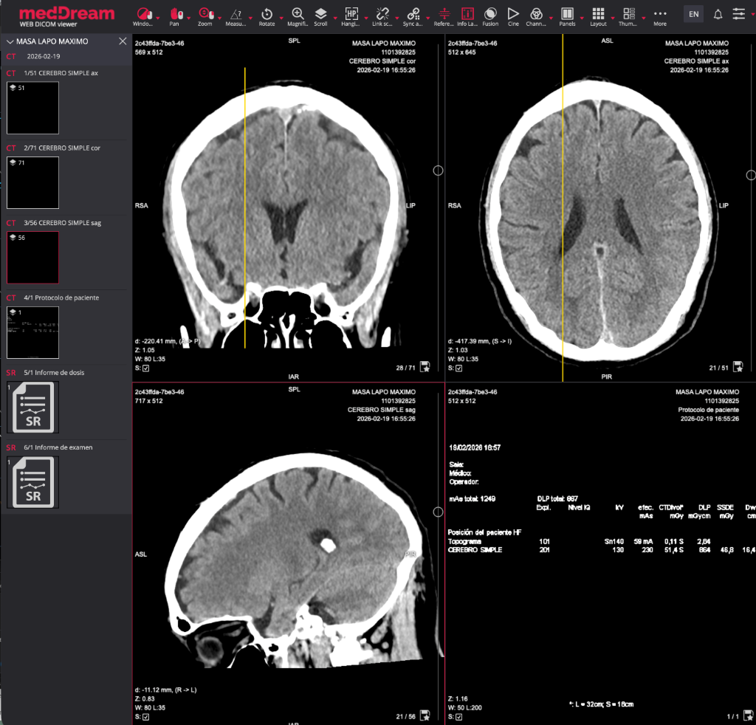Switch language with EN button

click(x=694, y=14)
